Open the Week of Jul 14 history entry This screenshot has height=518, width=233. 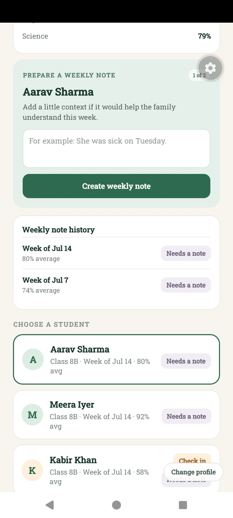coord(116,253)
